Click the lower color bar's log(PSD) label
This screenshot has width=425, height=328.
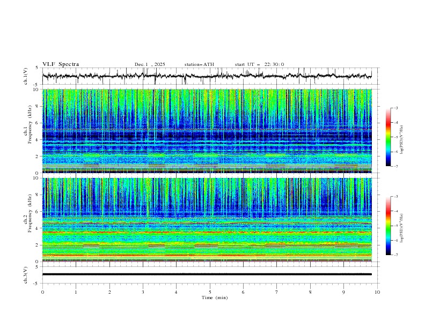tap(401, 228)
